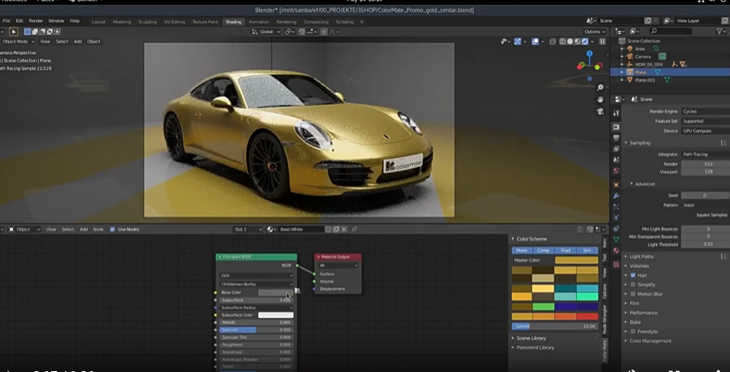Click the viewport zoom magnifier icon
The image size is (730, 372).
pos(600,87)
